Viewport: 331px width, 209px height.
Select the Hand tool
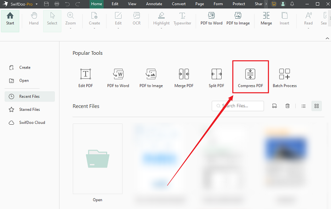coord(34,19)
